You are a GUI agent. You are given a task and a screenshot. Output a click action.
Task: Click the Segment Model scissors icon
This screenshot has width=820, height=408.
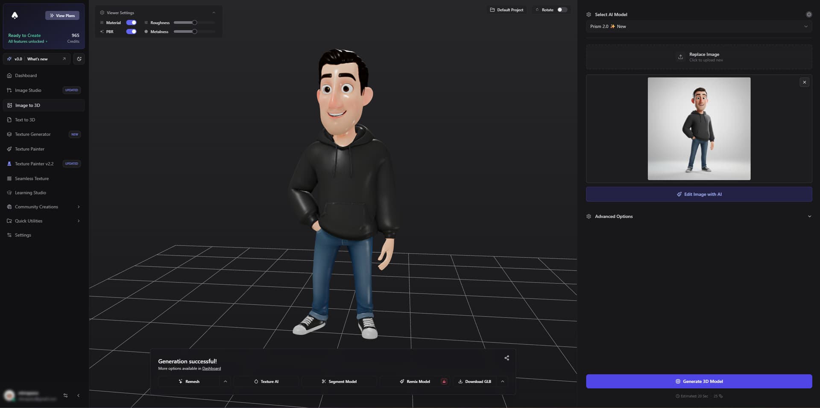324,381
